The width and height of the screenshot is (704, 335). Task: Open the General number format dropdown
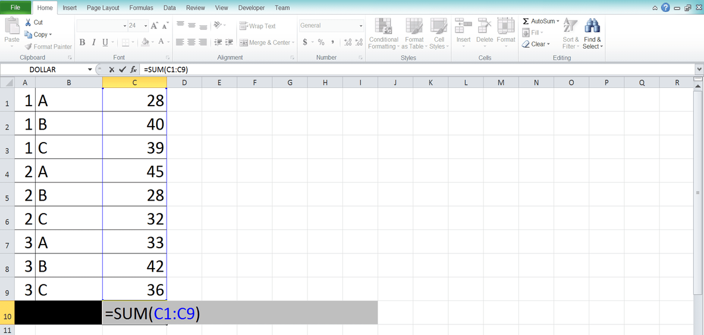(x=361, y=26)
